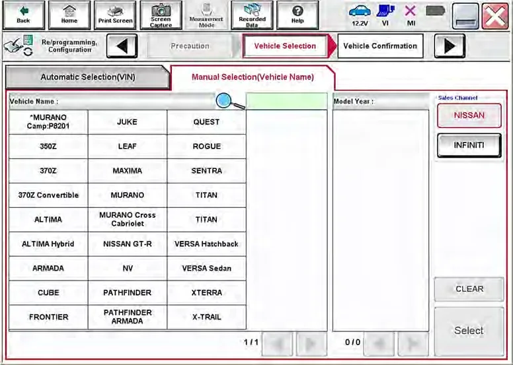The image size is (513, 365).
Task: Pick the PATHFINDER vehicle
Action: (128, 293)
